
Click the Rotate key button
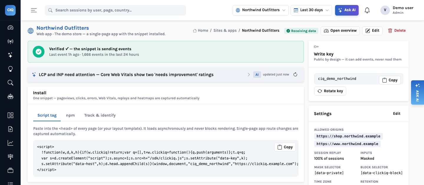click(330, 91)
